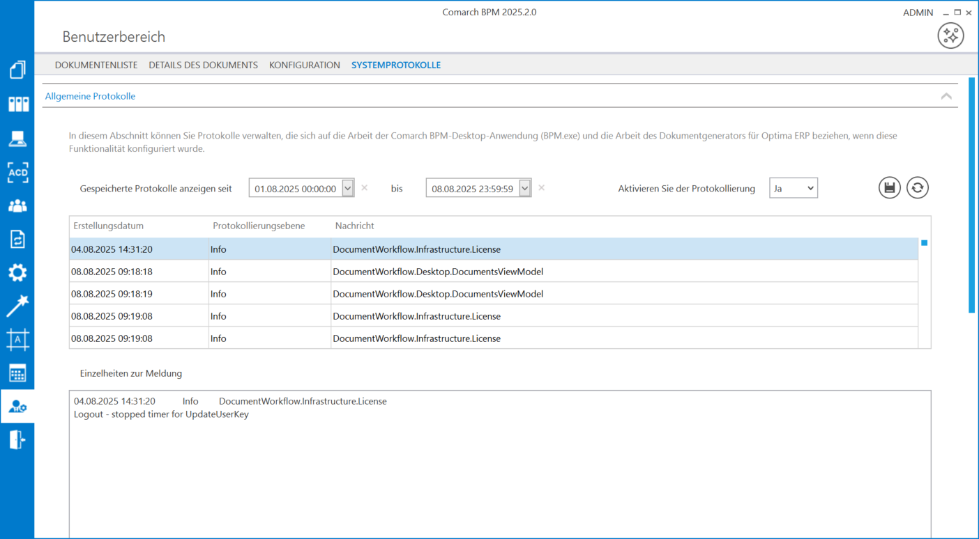Click the save logs disk icon
This screenshot has height=539, width=979.
pyautogui.click(x=889, y=188)
